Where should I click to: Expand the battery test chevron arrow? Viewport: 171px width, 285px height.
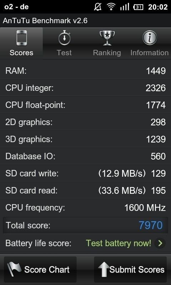tap(160, 243)
